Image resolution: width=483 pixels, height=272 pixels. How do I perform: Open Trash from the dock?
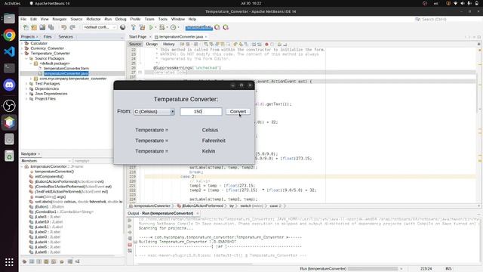click(x=9, y=156)
